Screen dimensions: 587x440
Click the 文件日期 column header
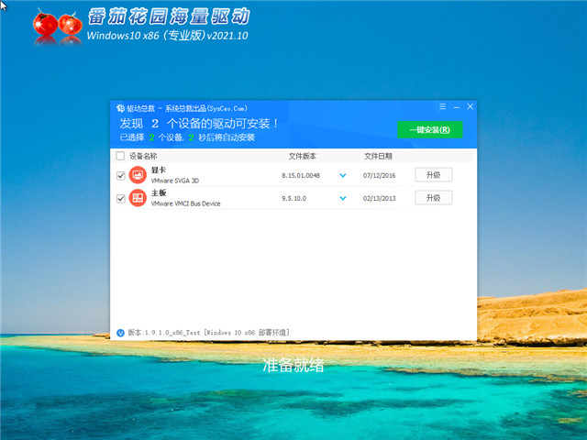pos(378,156)
